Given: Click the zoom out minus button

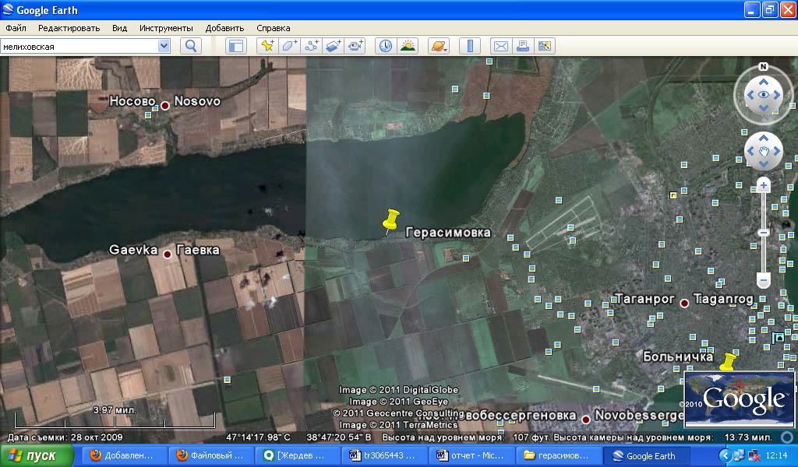Looking at the screenshot, I should click(x=763, y=280).
